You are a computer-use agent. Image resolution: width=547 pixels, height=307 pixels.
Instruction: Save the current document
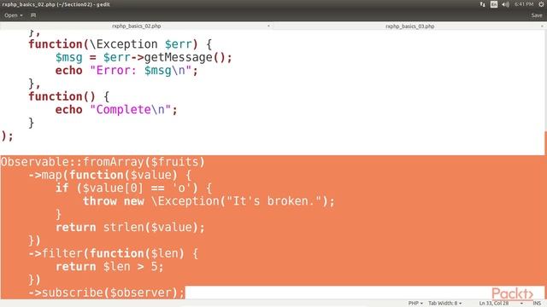(x=537, y=15)
